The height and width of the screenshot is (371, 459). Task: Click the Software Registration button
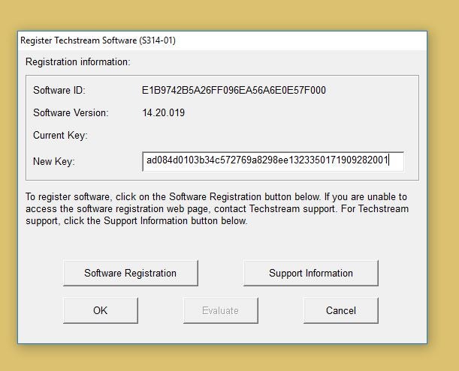tap(130, 274)
